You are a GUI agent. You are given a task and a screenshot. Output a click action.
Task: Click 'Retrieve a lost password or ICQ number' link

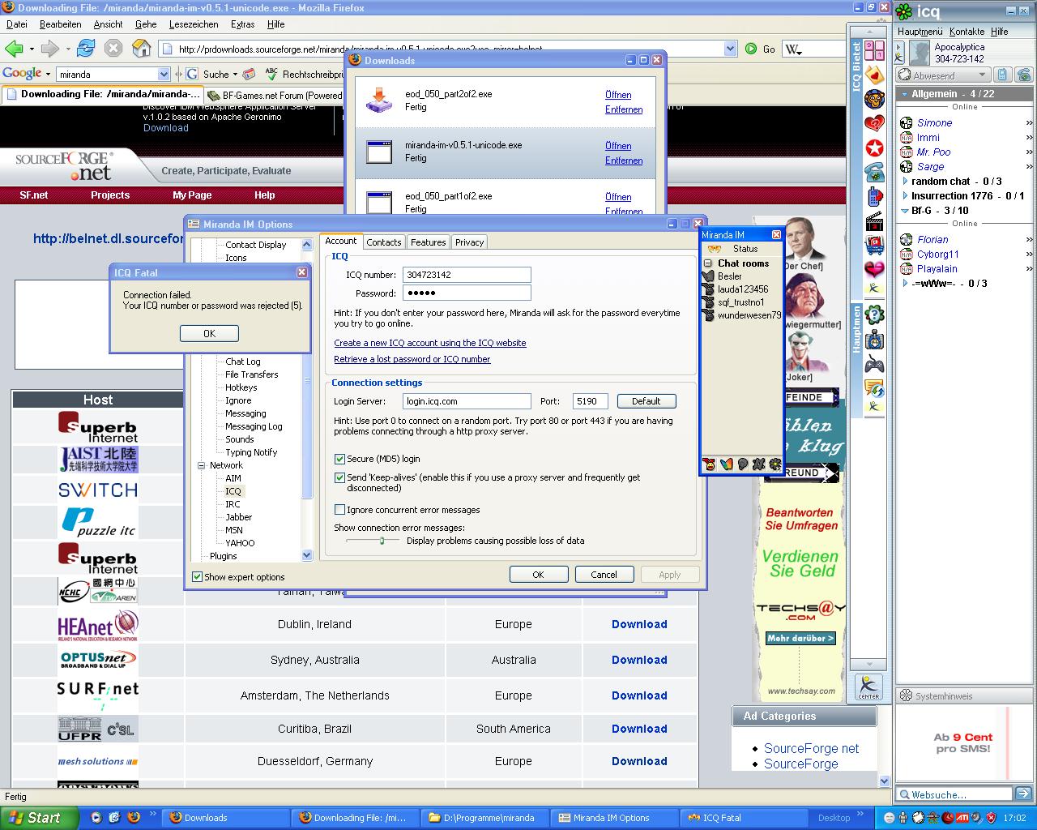pyautogui.click(x=412, y=359)
